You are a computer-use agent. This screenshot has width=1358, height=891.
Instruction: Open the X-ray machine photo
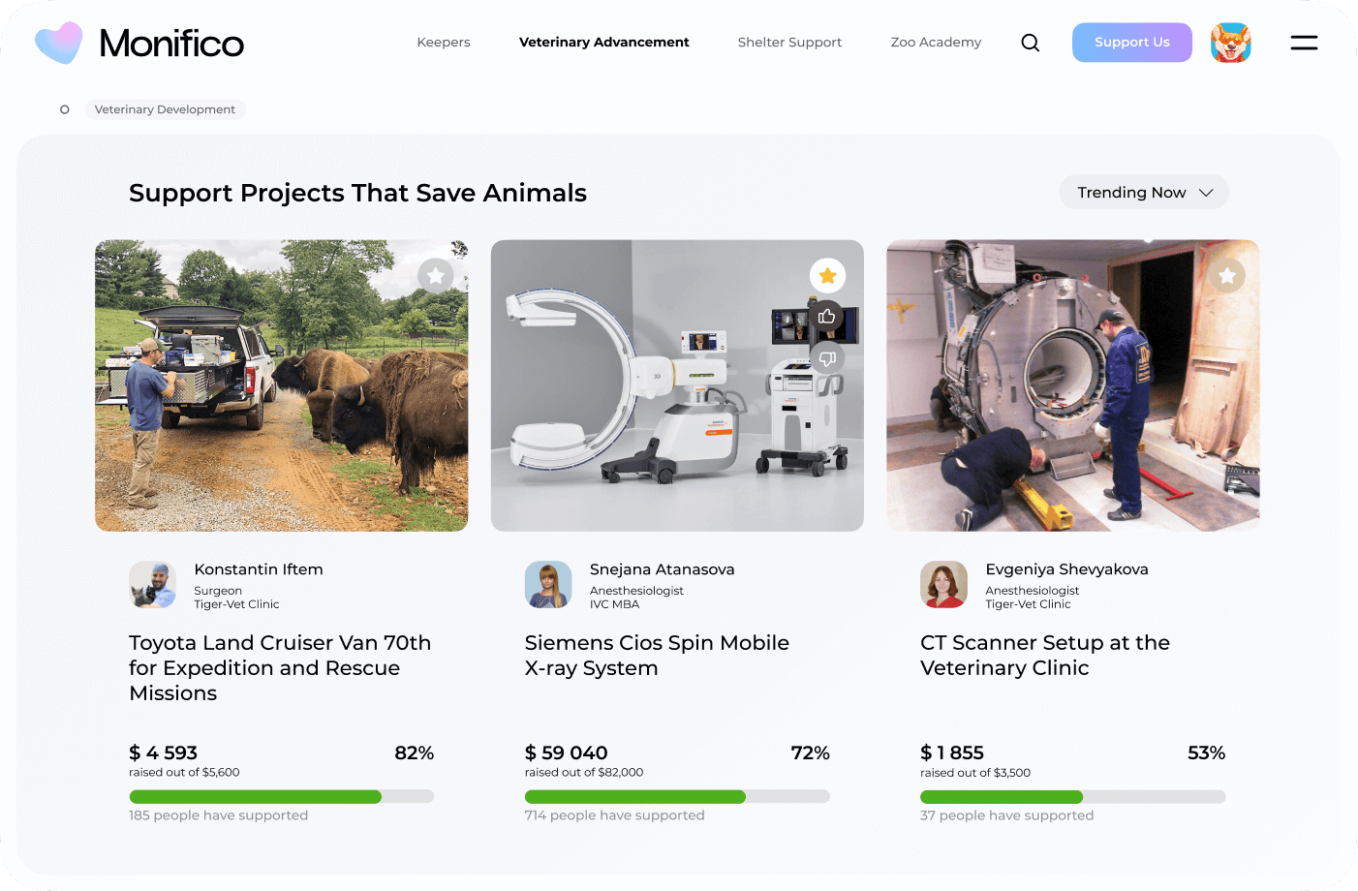pos(677,385)
